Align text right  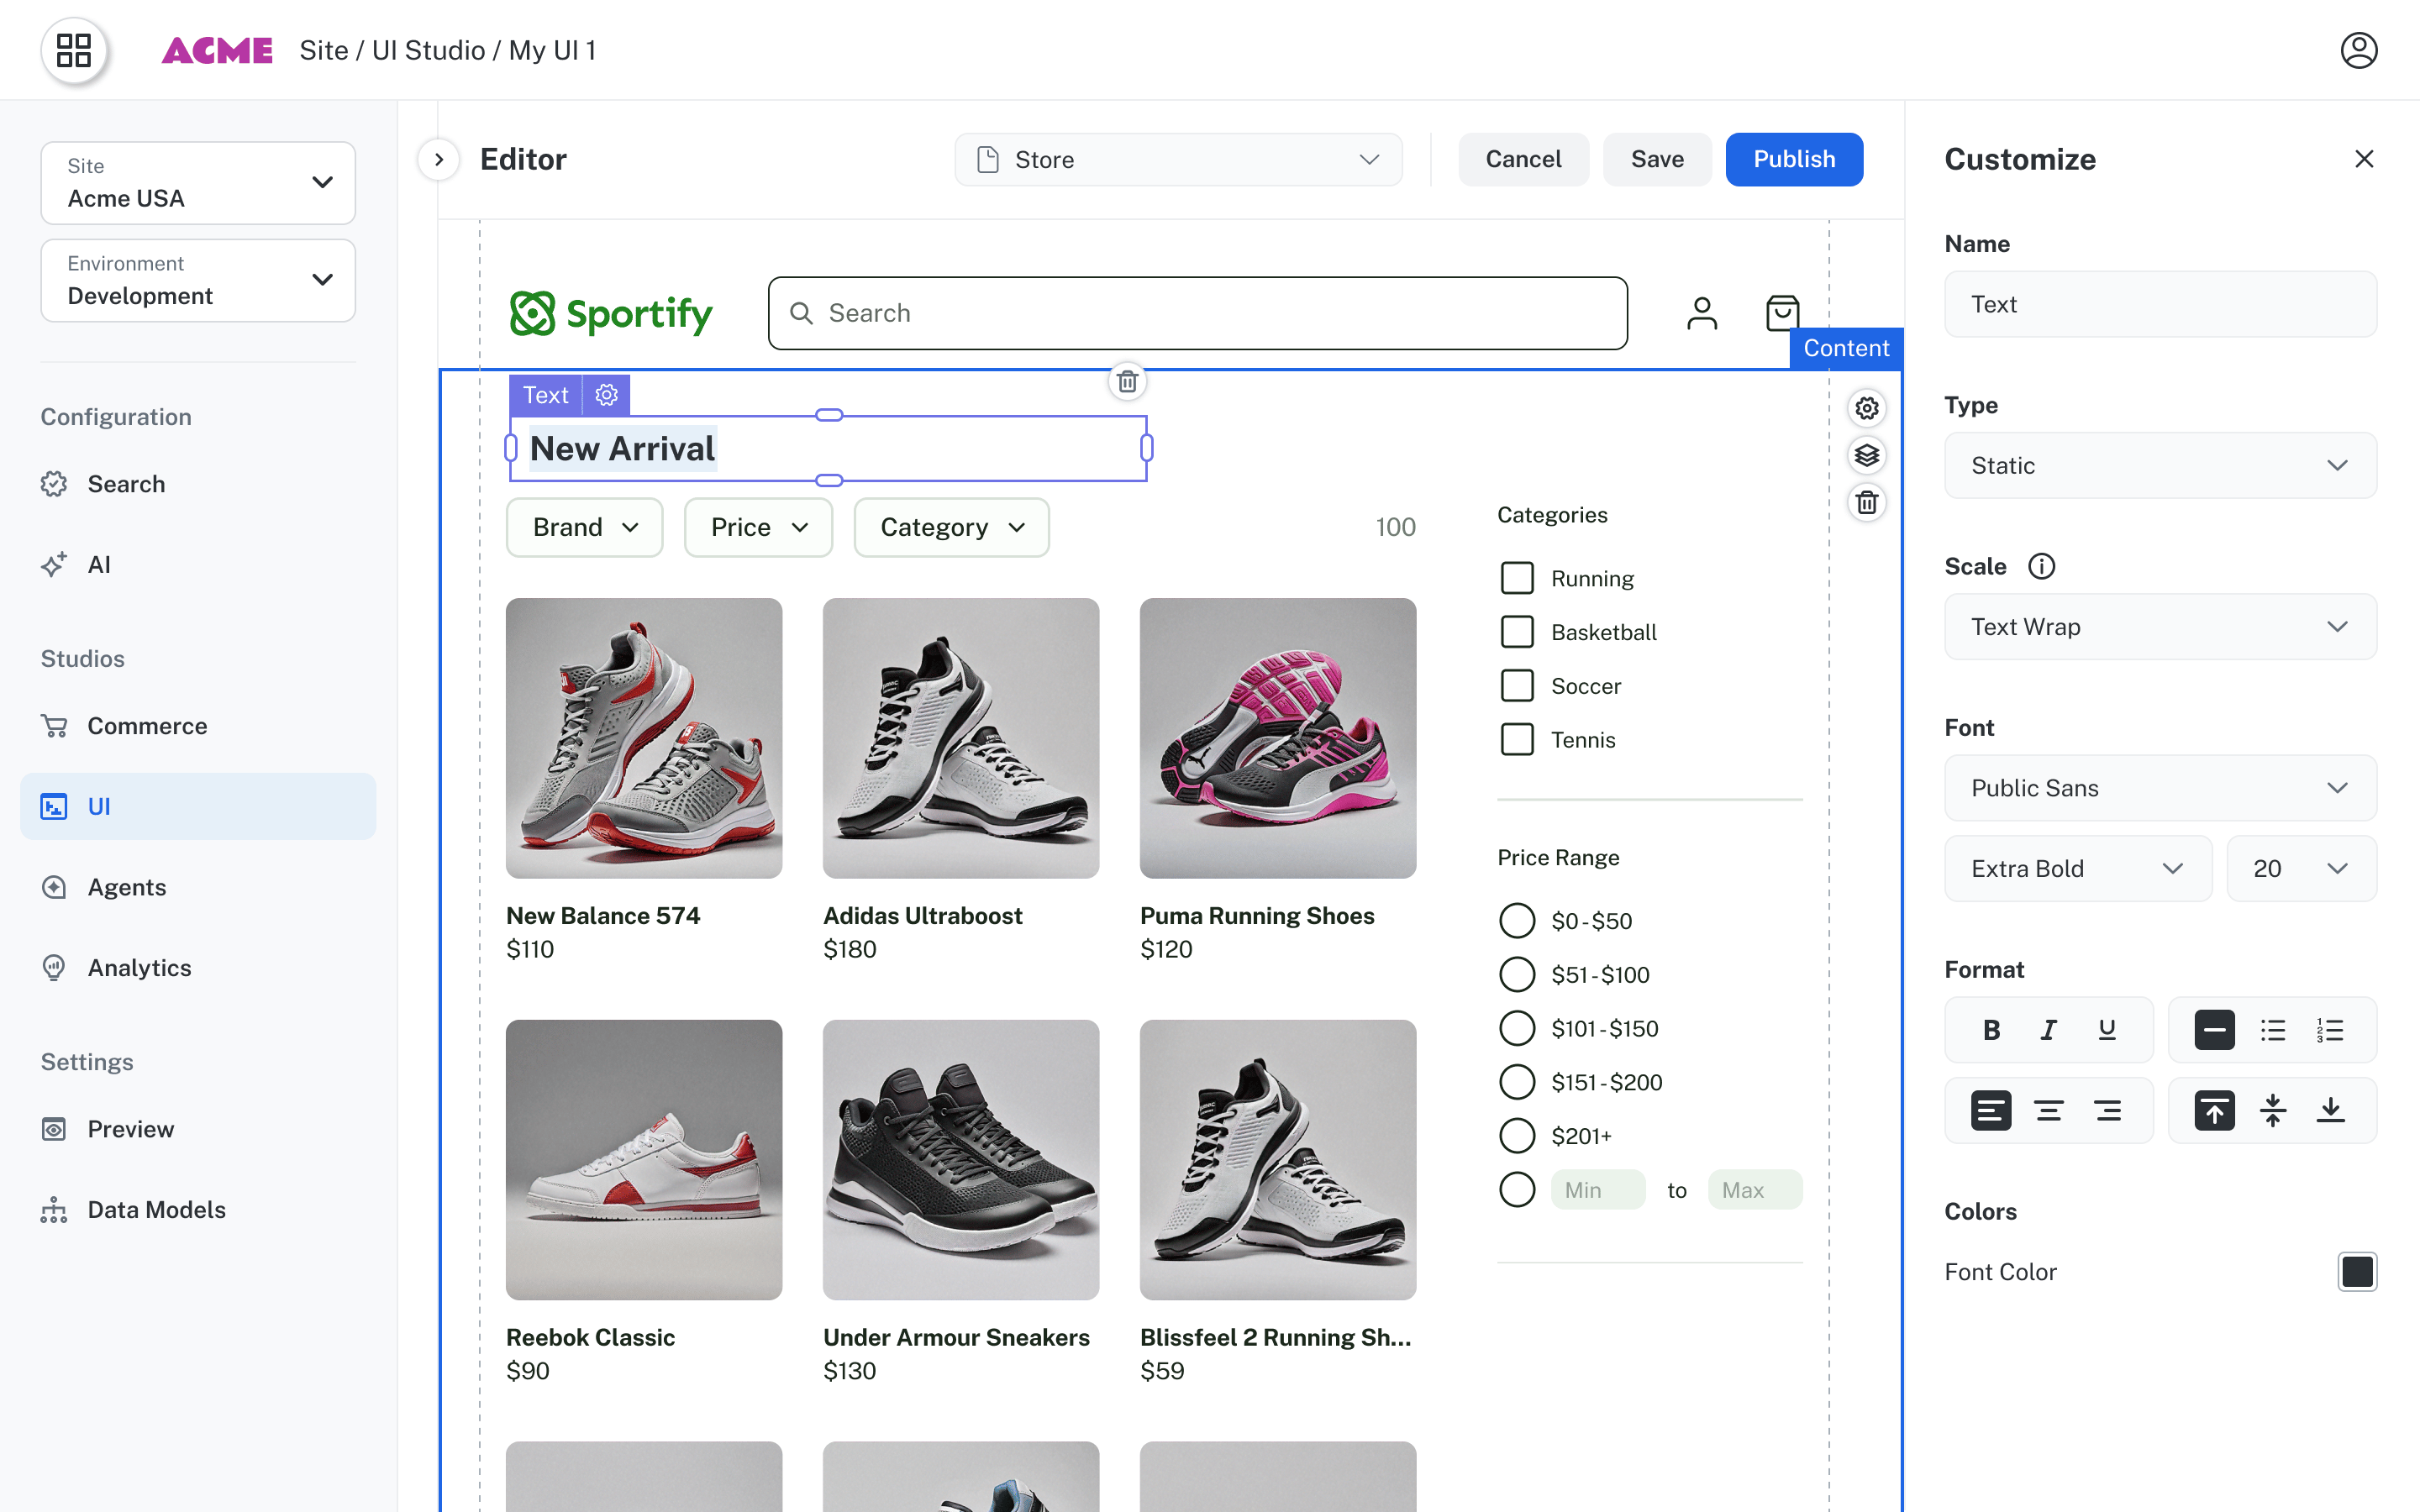(2107, 1110)
